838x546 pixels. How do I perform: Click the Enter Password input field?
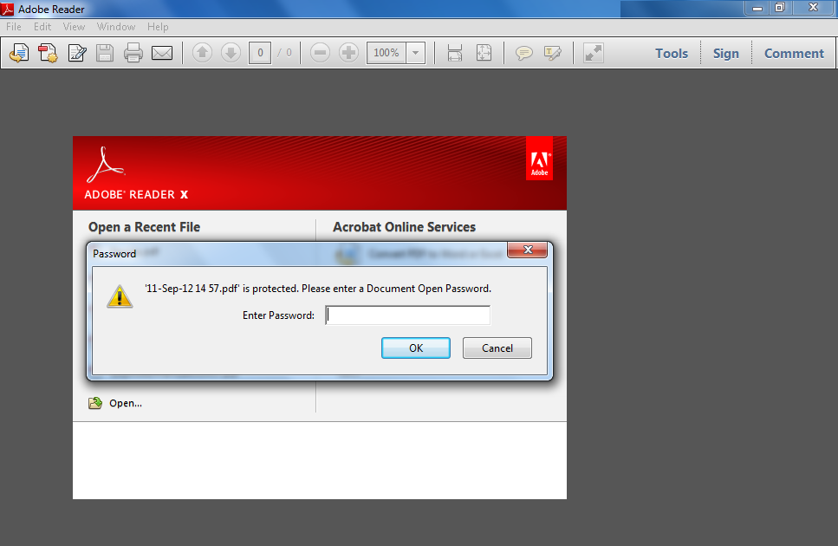click(408, 315)
